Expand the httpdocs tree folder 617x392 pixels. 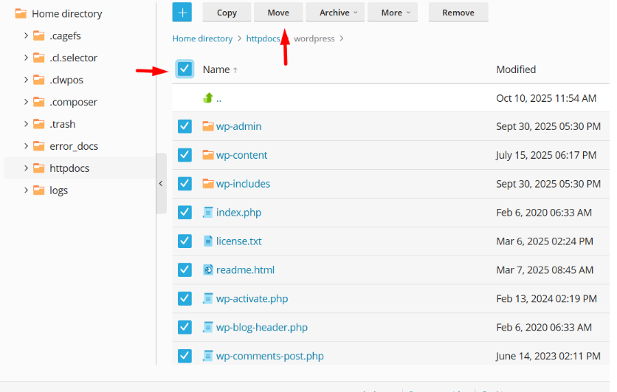tap(26, 168)
